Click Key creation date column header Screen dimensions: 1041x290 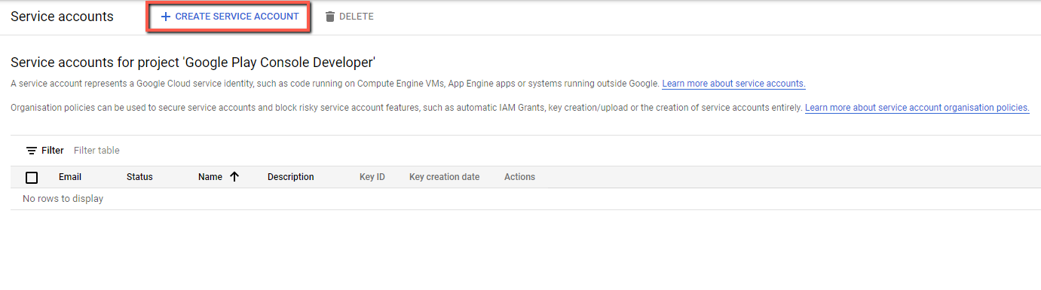coord(444,177)
